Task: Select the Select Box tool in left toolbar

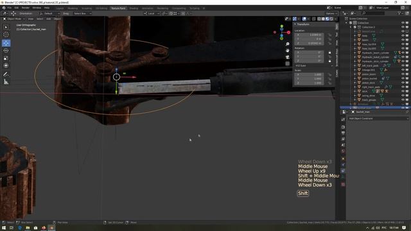Action: 6,27
